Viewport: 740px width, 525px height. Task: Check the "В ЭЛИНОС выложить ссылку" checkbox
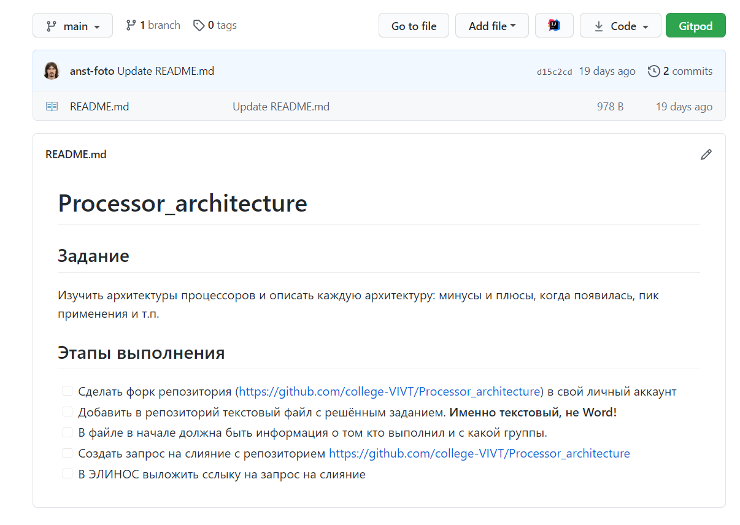[x=67, y=473]
